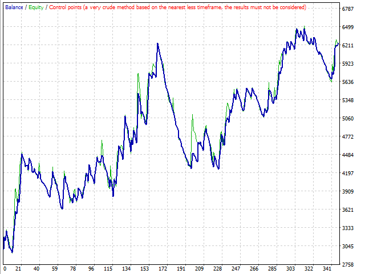Click the y-axis value 5923

(348, 63)
